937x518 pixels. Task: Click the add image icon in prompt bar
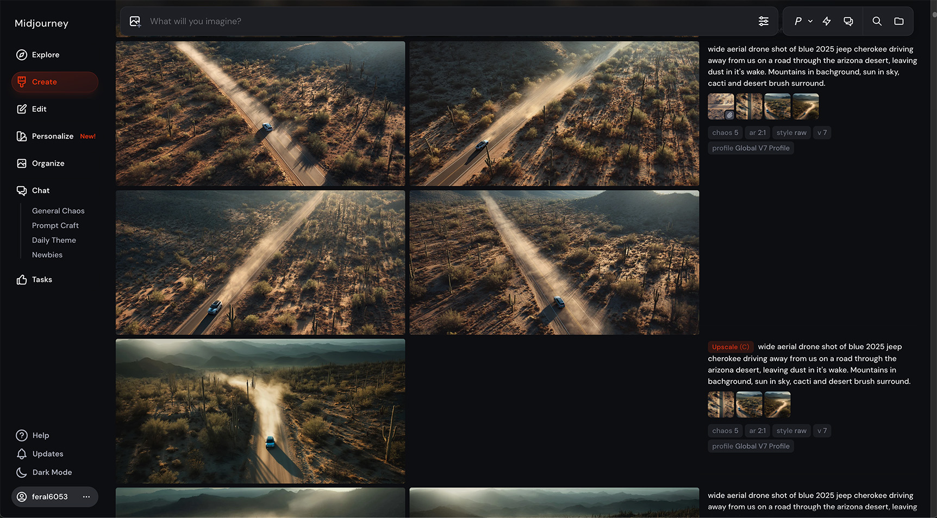coord(135,22)
